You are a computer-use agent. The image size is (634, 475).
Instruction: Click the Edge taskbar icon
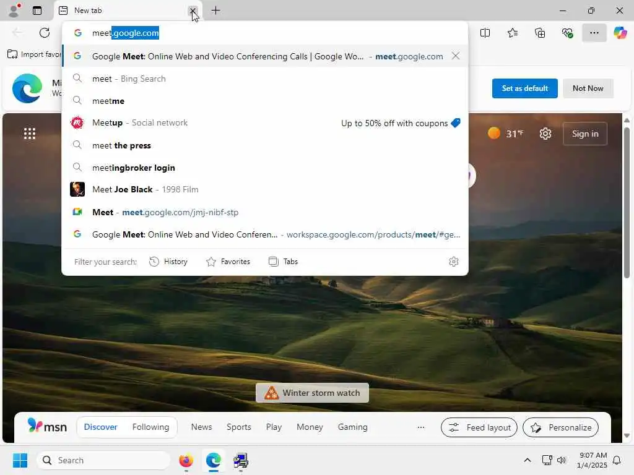[214, 460]
